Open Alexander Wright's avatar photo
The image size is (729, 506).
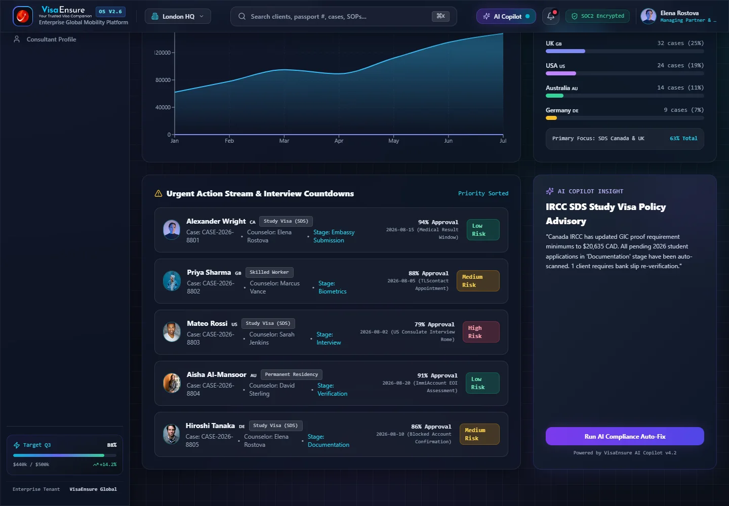click(x=172, y=230)
